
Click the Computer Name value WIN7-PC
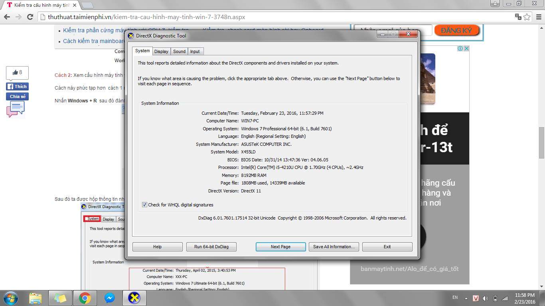[x=250, y=121]
